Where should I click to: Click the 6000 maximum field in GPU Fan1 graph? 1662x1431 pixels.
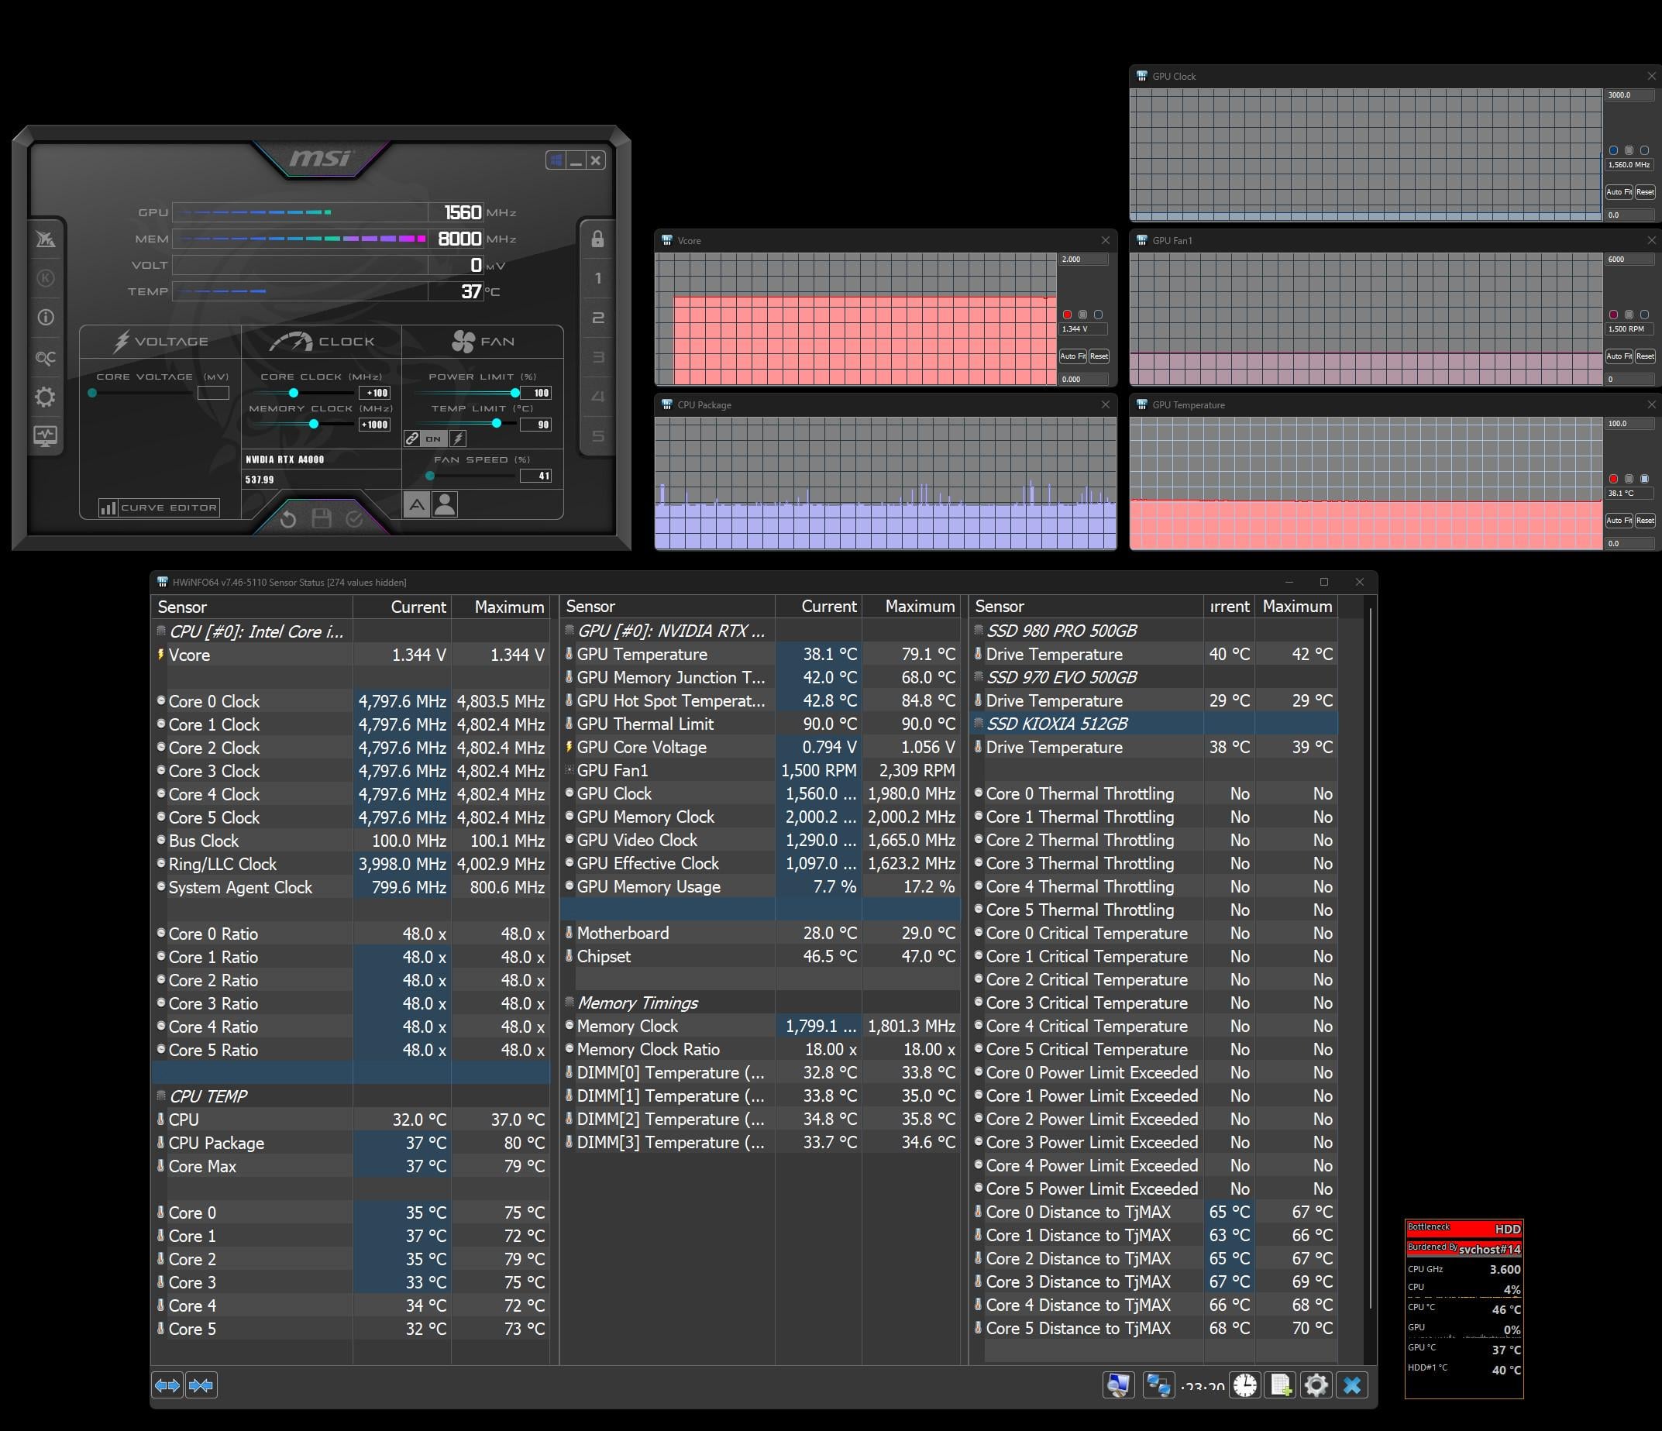click(x=1629, y=260)
